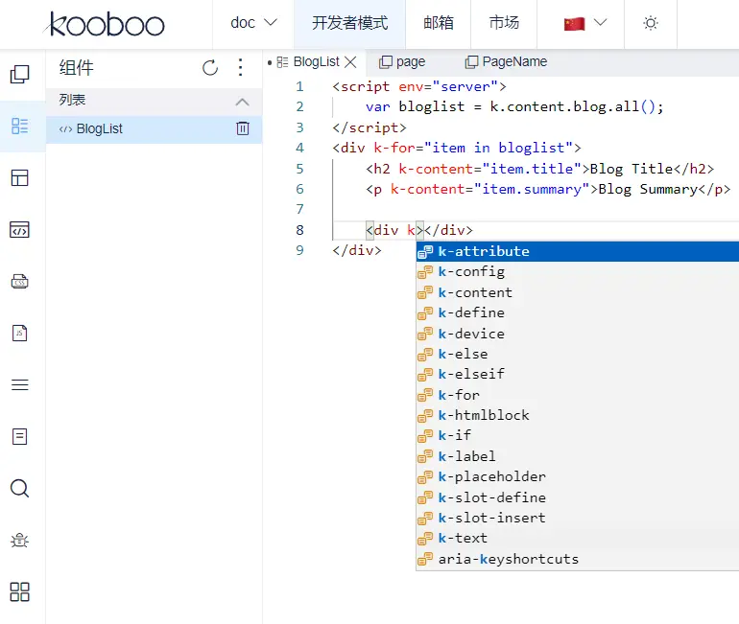The height and width of the screenshot is (624, 739).
Task: Open the doc site dropdown
Action: click(253, 23)
